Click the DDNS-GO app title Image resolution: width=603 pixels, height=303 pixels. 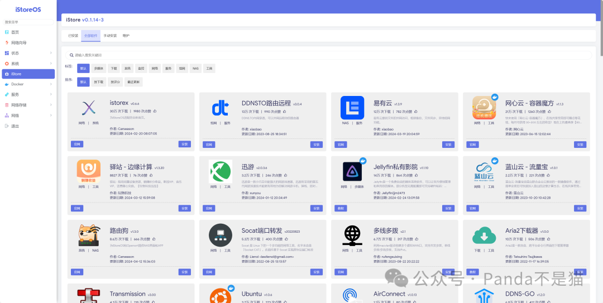point(520,294)
